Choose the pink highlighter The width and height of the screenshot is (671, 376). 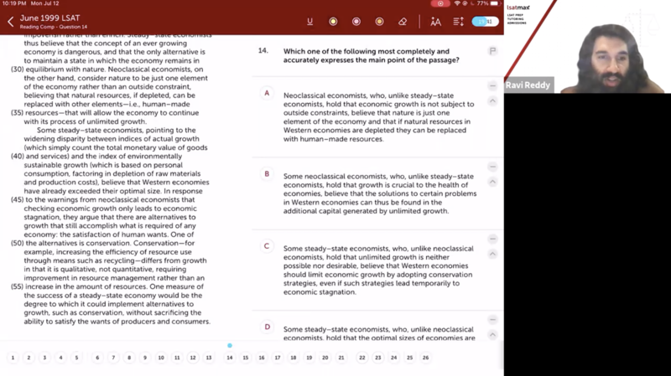click(x=356, y=22)
